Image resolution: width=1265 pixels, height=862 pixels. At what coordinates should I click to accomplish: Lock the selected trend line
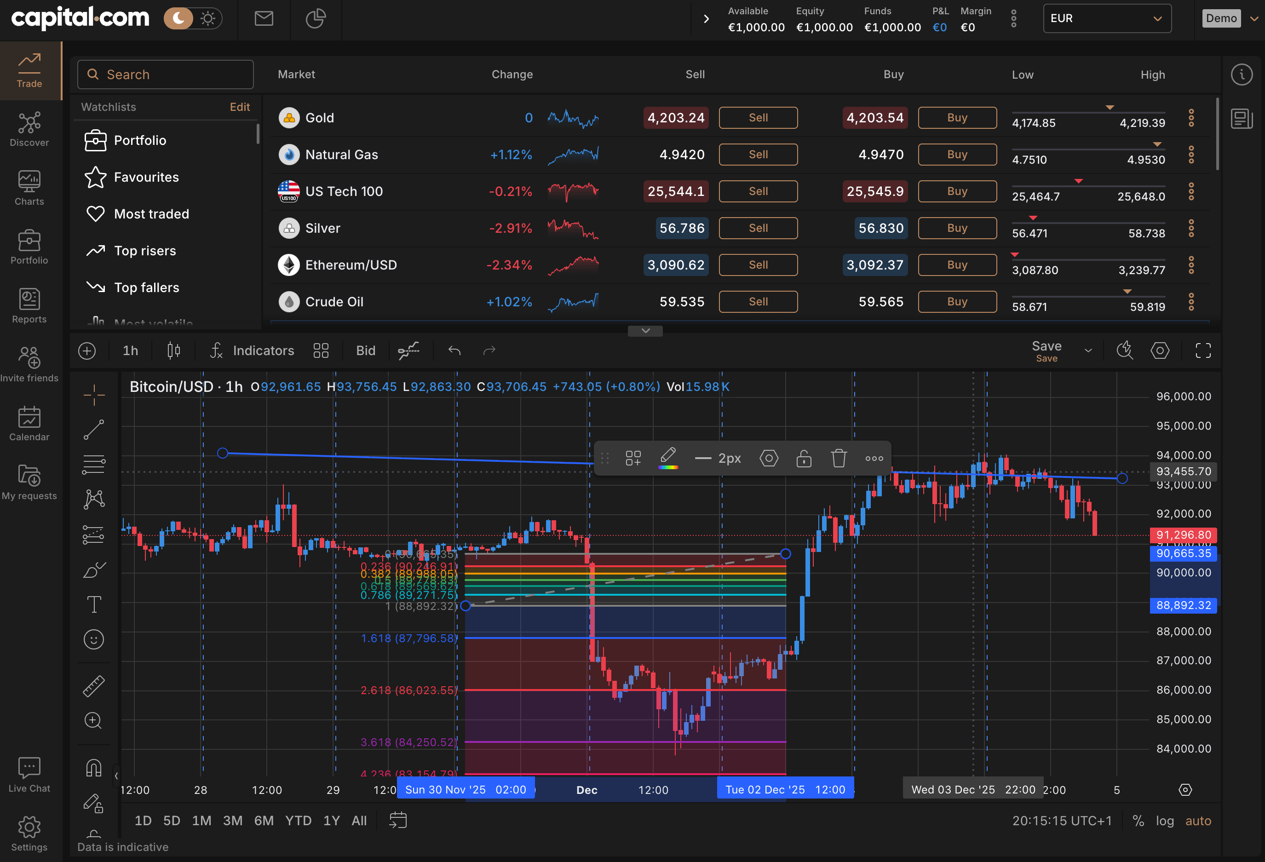pyautogui.click(x=804, y=458)
